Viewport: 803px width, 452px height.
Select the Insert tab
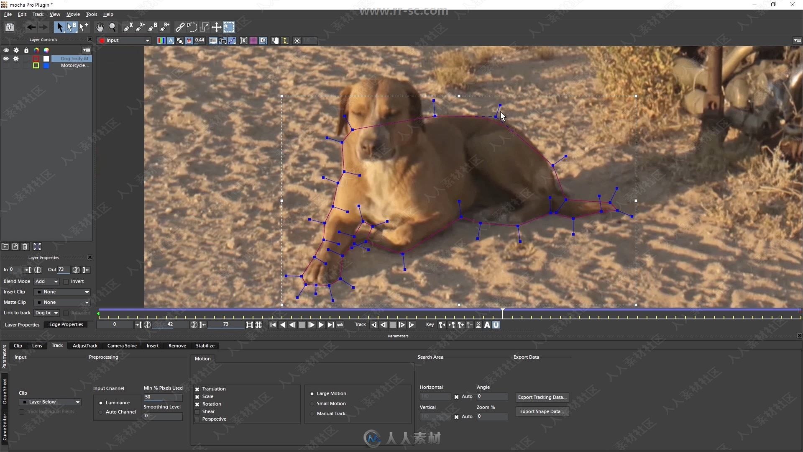point(152,345)
